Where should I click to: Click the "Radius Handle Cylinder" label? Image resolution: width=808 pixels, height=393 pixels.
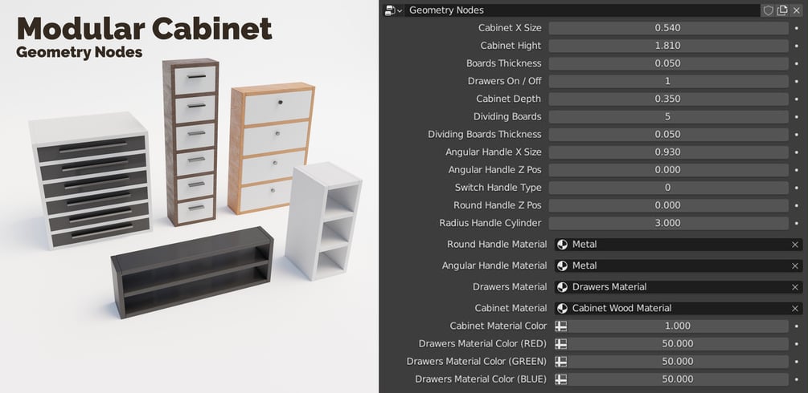[x=490, y=223]
